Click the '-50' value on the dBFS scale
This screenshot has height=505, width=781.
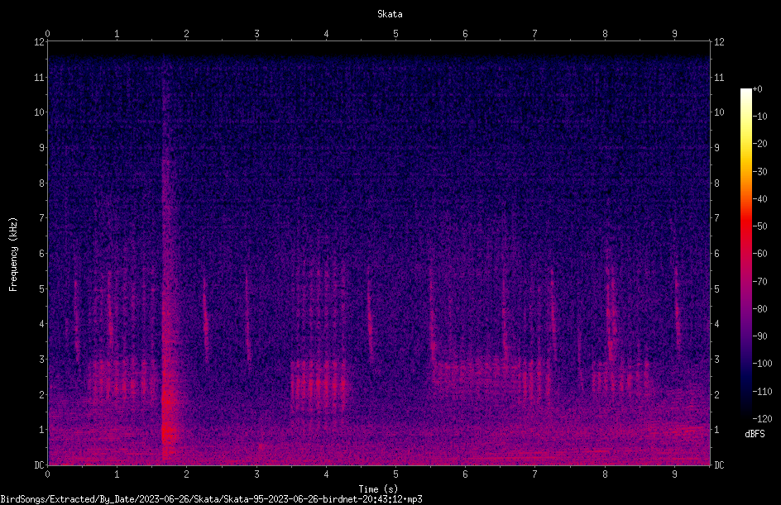click(x=759, y=226)
